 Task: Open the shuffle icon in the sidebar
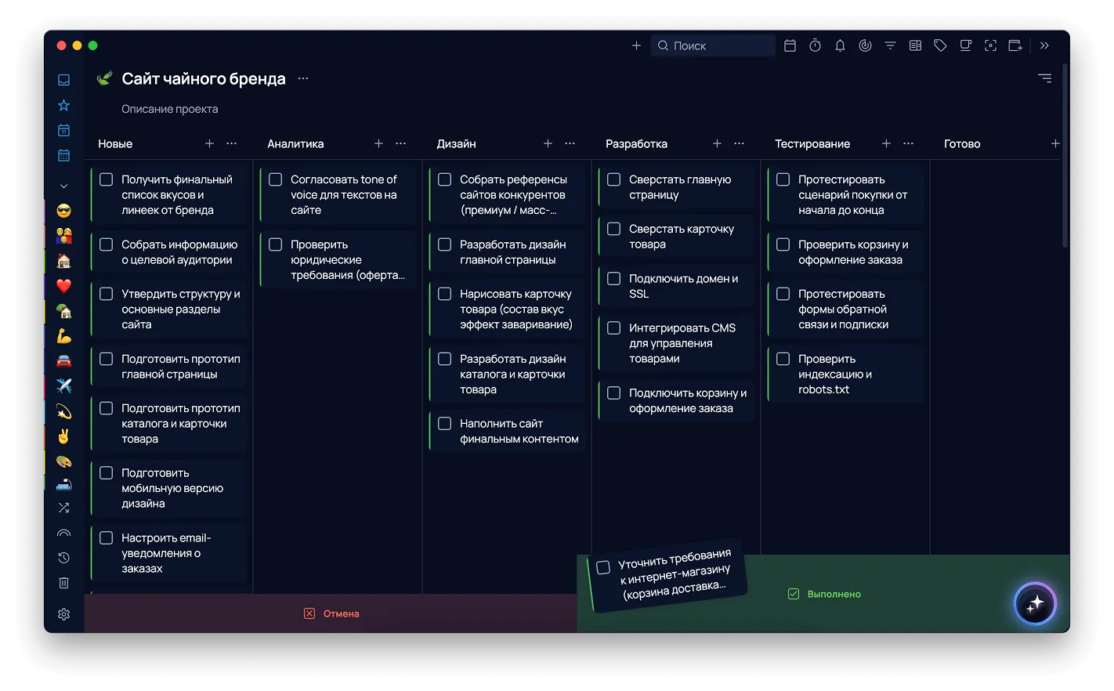coord(64,508)
